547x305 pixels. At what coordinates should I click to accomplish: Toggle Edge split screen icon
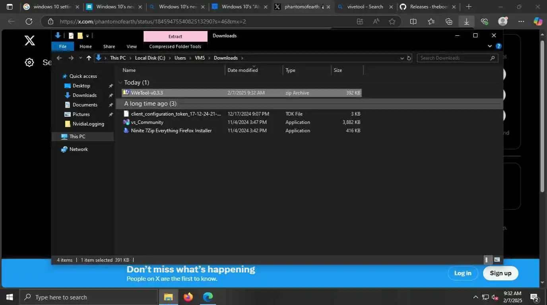pos(413,21)
